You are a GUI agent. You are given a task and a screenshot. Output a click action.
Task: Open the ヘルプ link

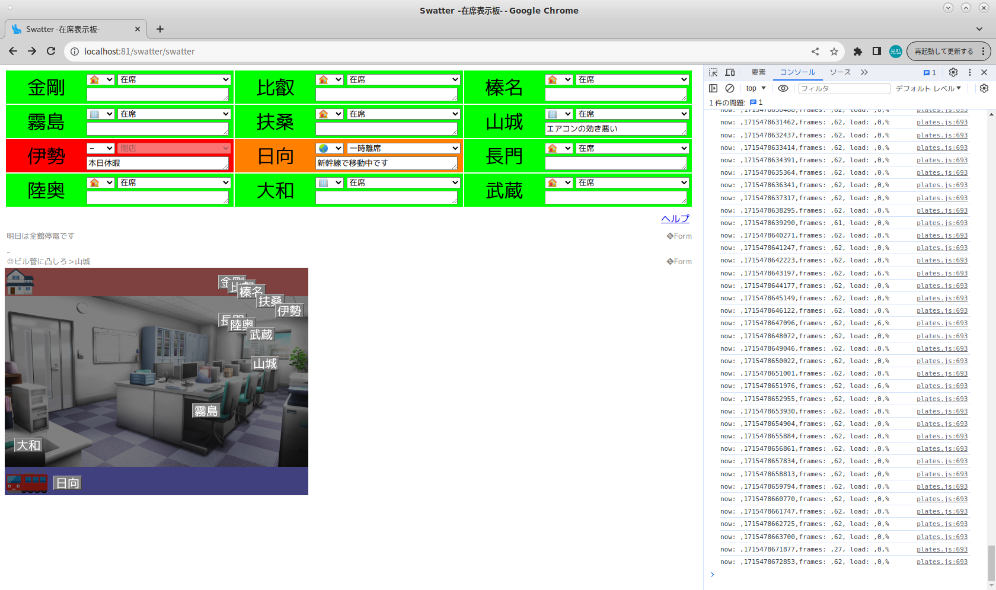tap(675, 219)
